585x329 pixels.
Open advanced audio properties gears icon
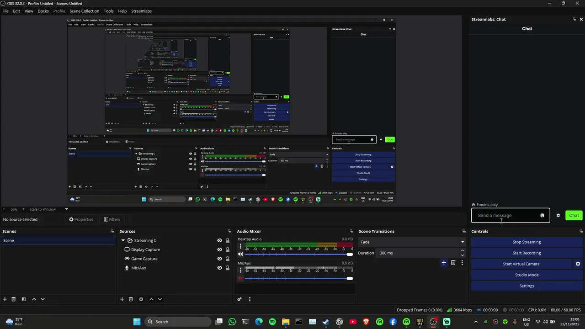[x=239, y=299]
